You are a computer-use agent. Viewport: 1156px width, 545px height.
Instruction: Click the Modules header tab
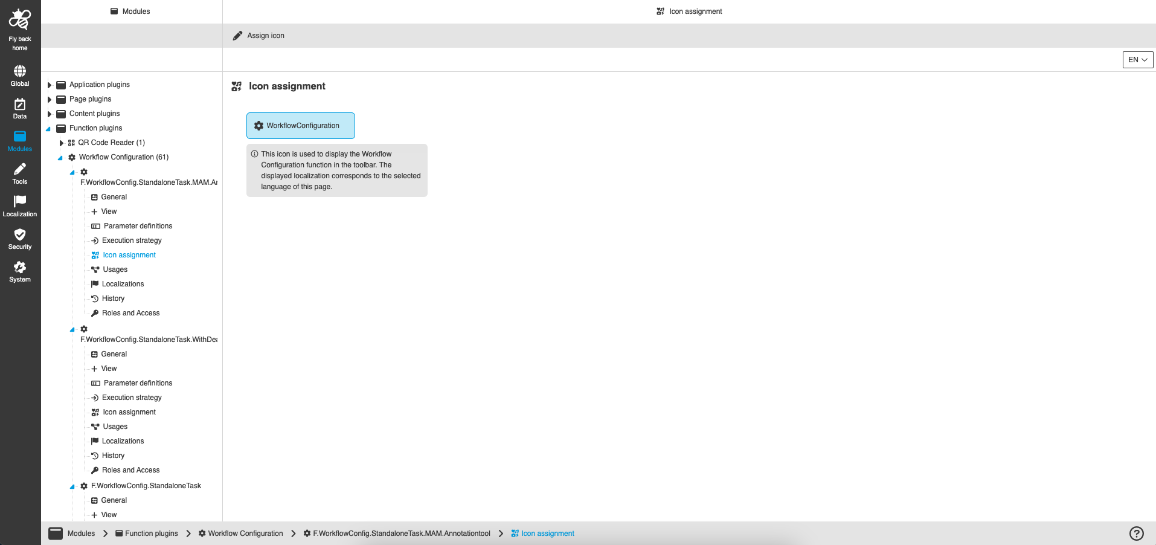(x=130, y=11)
